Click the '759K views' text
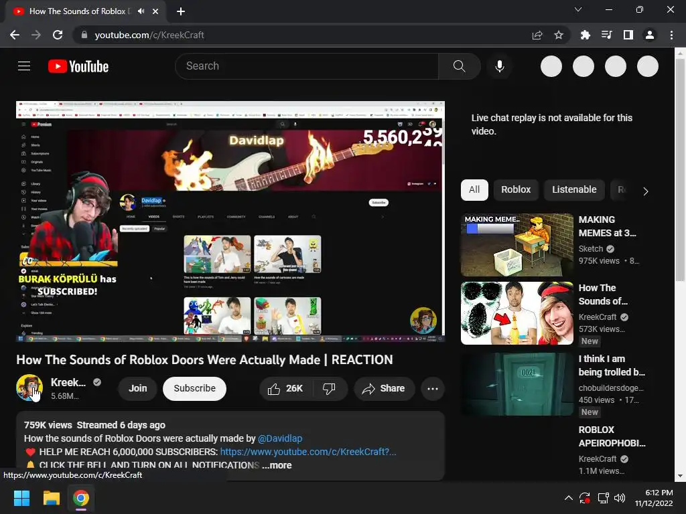The height and width of the screenshot is (514, 686). coord(48,425)
